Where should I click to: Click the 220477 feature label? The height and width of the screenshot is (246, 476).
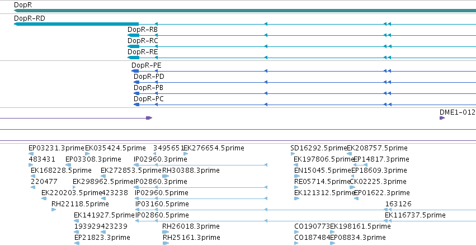tap(44, 182)
